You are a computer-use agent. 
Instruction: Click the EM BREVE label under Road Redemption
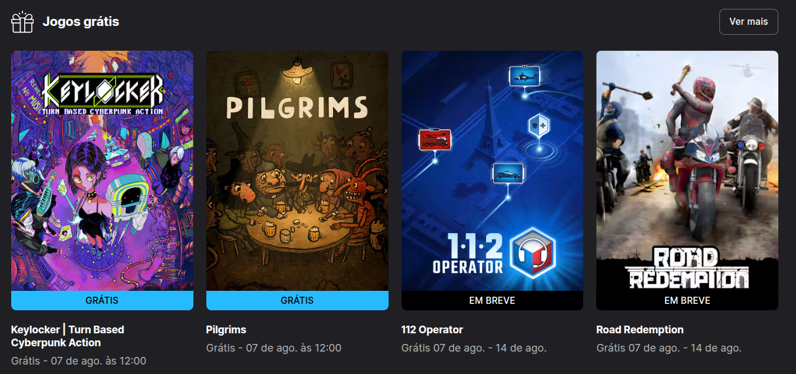point(687,300)
